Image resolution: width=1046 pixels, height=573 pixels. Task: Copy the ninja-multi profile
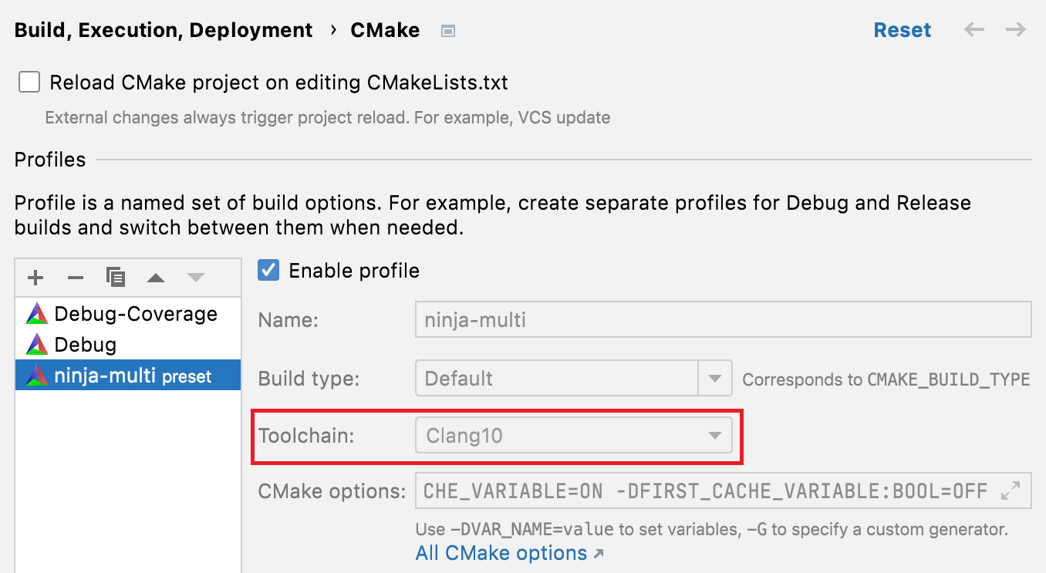point(116,277)
